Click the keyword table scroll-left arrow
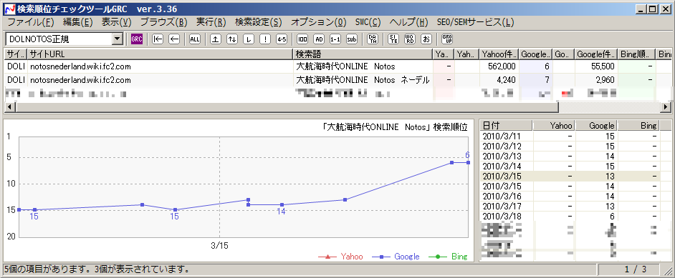 pyautogui.click(x=9, y=106)
